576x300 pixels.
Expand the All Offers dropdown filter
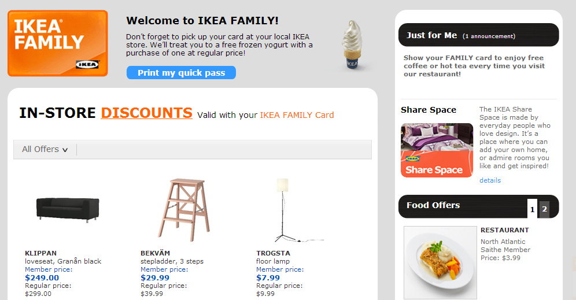click(45, 149)
